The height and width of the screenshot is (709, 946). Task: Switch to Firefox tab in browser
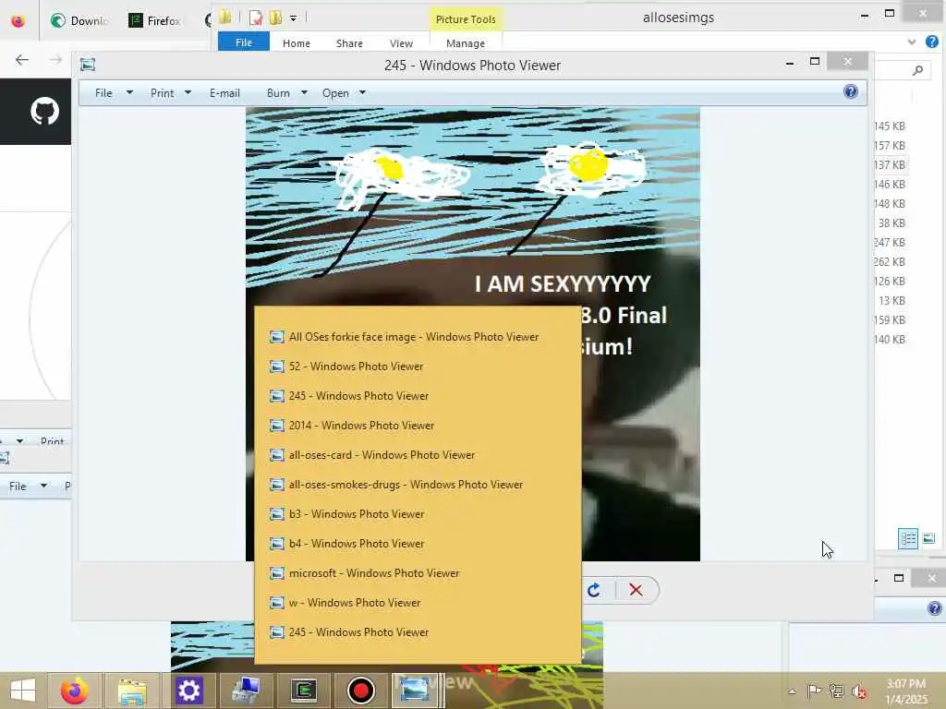(x=154, y=20)
